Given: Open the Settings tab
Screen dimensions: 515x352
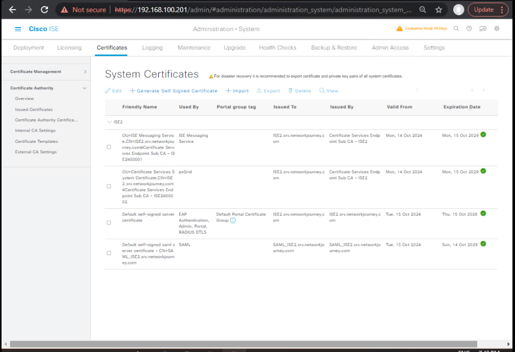Looking at the screenshot, I should (434, 47).
